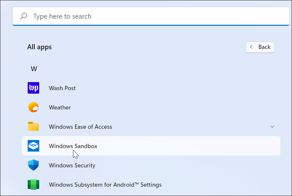Click the 'W' section letter header
Viewport: 292px width, 196px height.
click(34, 68)
